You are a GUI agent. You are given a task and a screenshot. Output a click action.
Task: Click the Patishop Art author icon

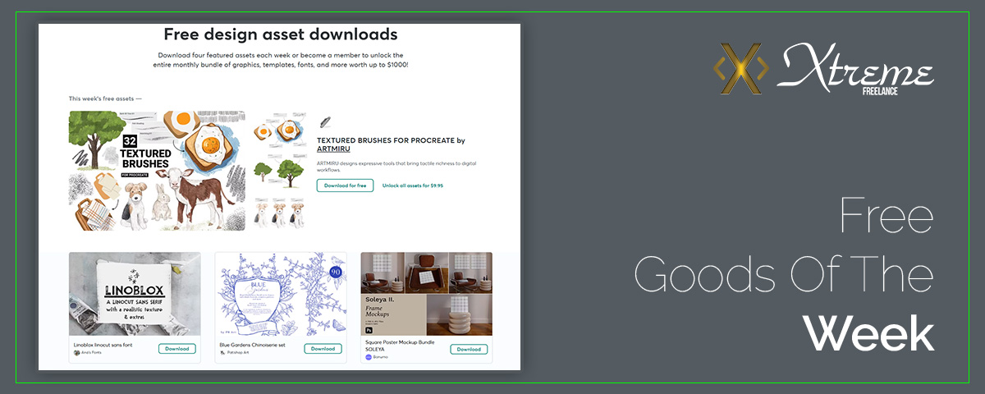click(222, 353)
